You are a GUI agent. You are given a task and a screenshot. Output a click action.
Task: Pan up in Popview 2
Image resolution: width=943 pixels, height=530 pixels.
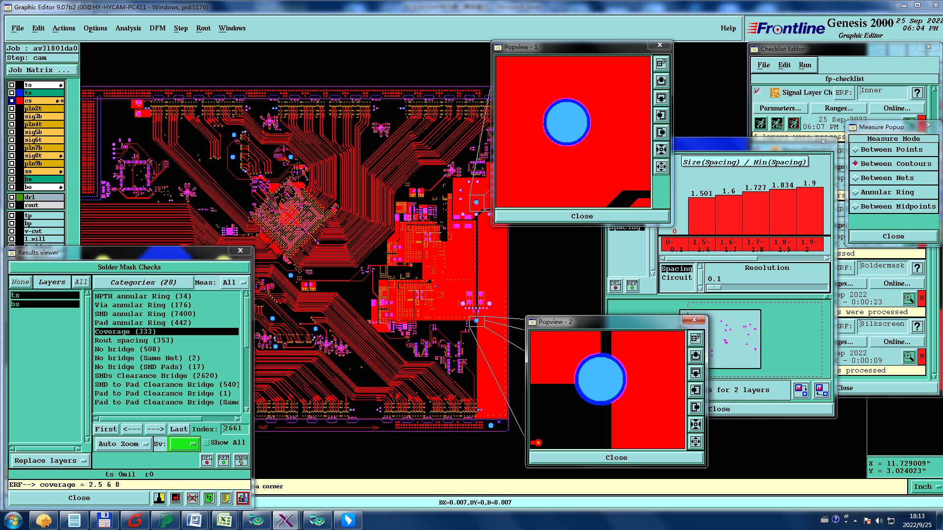(x=696, y=355)
